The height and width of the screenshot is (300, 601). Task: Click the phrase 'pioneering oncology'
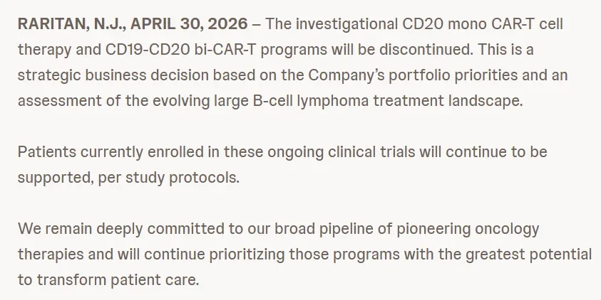click(468, 229)
